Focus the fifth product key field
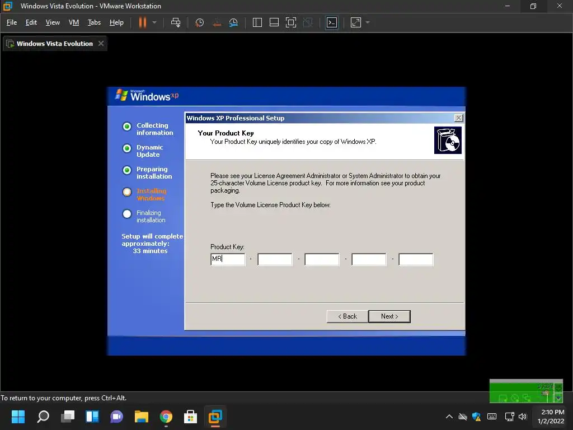573x430 pixels. point(416,259)
